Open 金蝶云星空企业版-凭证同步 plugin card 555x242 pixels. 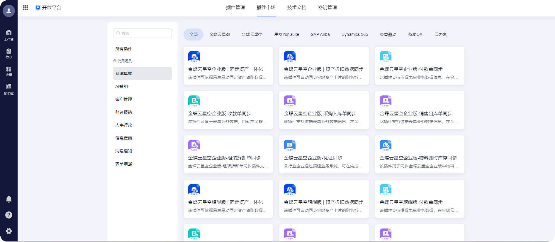(324, 154)
